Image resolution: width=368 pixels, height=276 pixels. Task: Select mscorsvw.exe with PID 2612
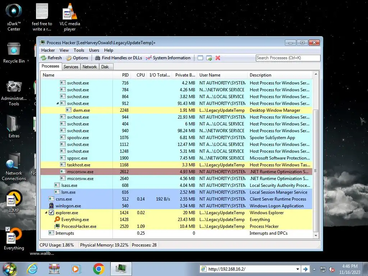click(176, 172)
